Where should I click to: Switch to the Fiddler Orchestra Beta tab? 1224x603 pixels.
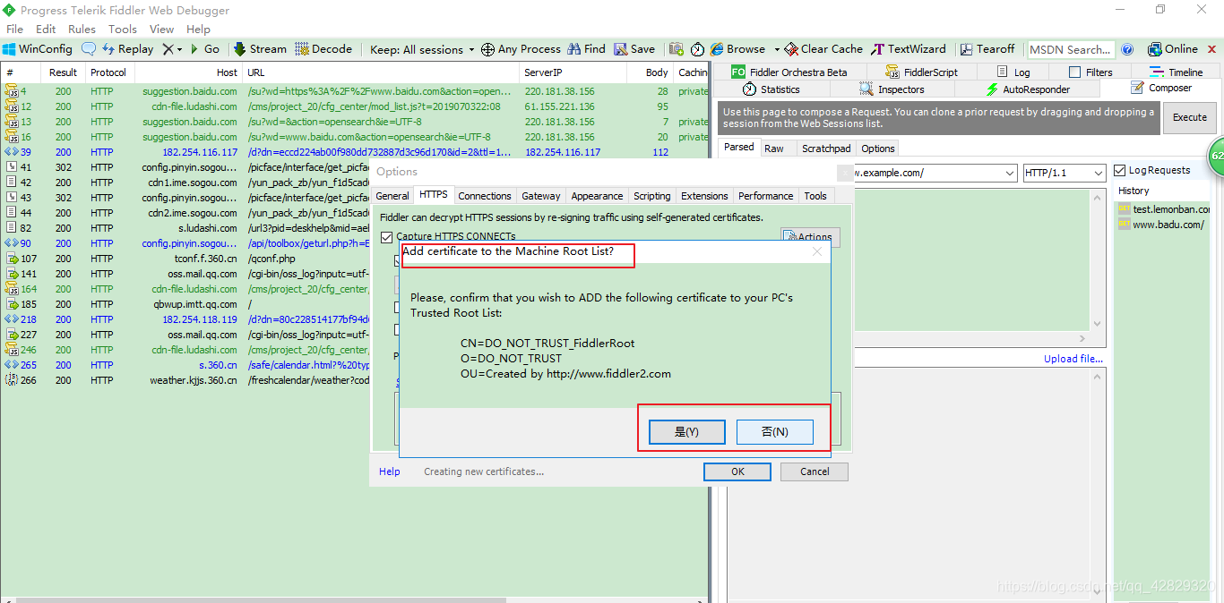(x=789, y=72)
